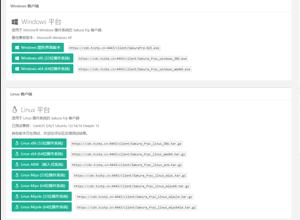Download Linux Mipsle (64位操作系统) client
Viewport: 300px width, 220px height.
click(x=42, y=207)
